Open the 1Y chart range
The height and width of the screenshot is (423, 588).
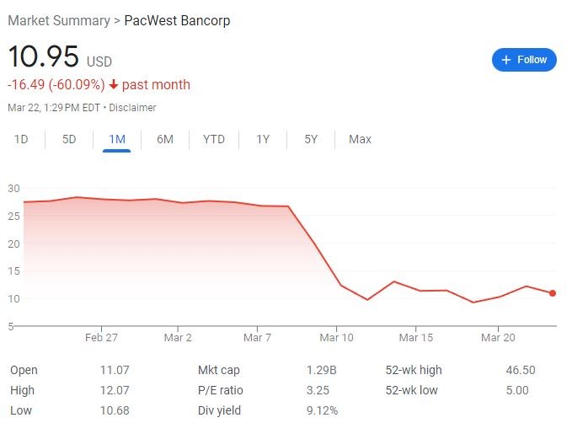point(263,139)
